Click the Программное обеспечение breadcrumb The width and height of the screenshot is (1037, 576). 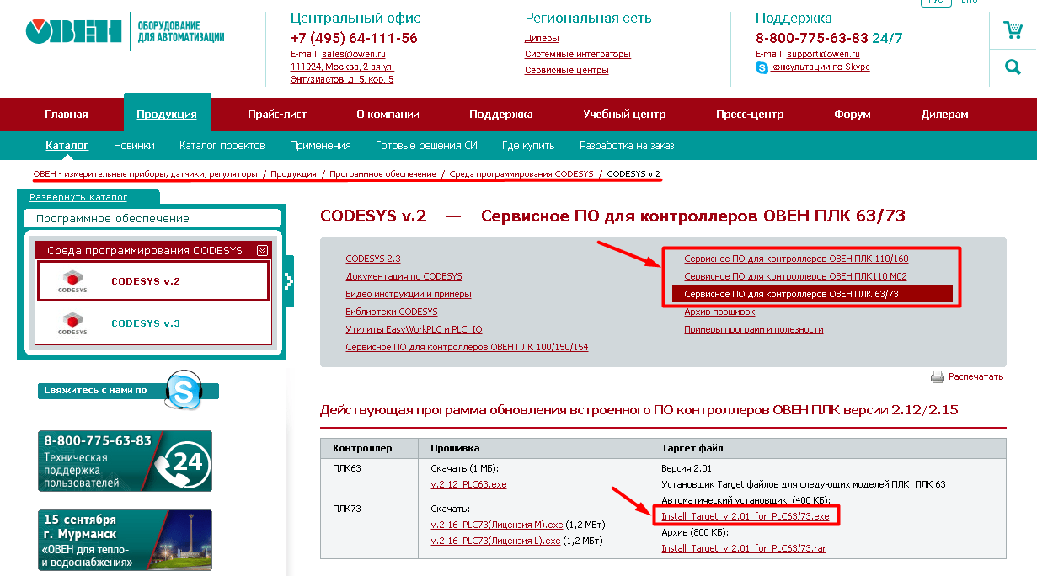click(382, 174)
